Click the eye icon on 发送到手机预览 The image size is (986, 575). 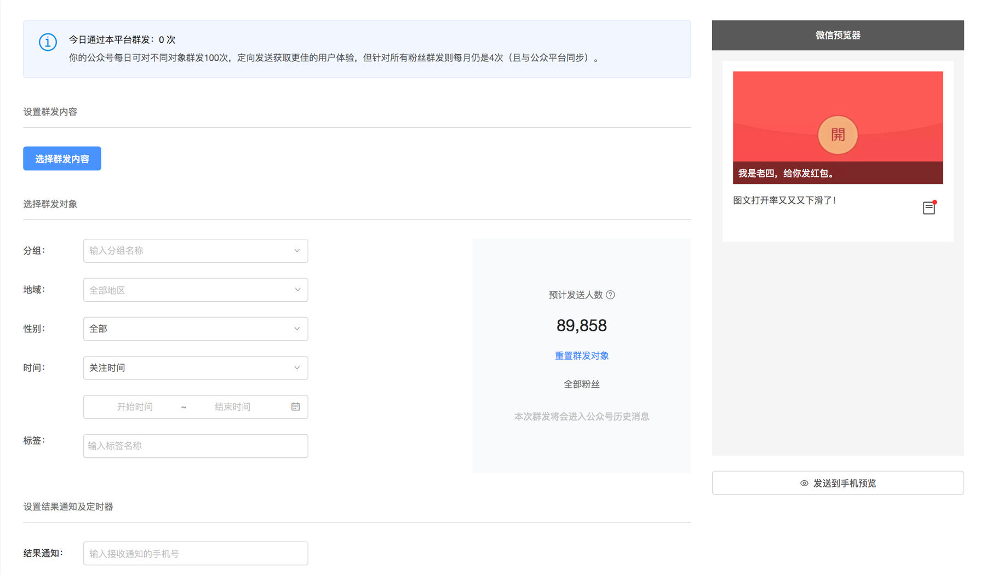tap(804, 483)
